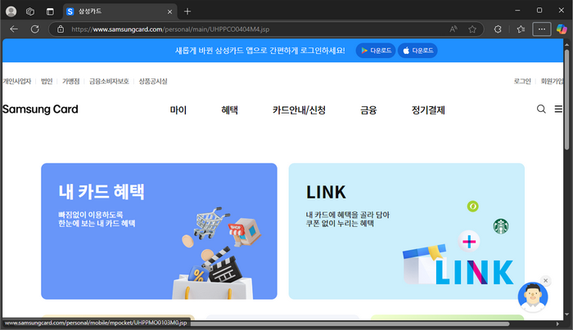Screen dimensions: 573x330
Task: Click the vertical page scrollbar thumb
Action: 566,99
